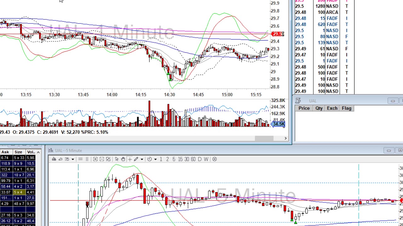Sort by Exch column header

point(332,108)
